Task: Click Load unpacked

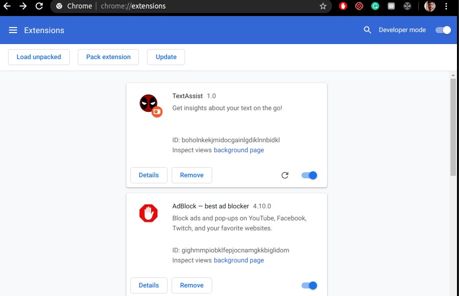Action: tap(39, 57)
